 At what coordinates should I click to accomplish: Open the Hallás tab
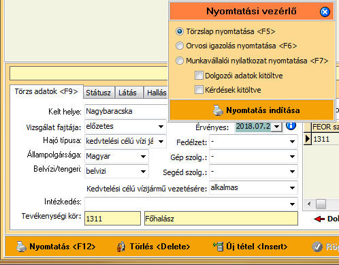click(x=156, y=93)
